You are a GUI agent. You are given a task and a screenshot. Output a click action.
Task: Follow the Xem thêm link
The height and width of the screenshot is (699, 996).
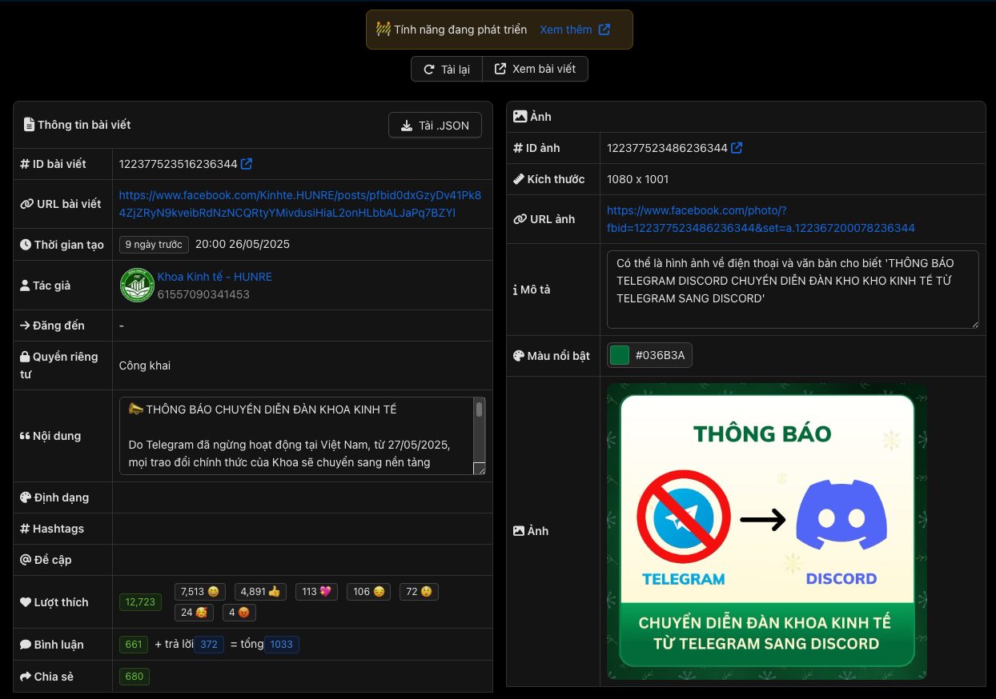tap(566, 30)
